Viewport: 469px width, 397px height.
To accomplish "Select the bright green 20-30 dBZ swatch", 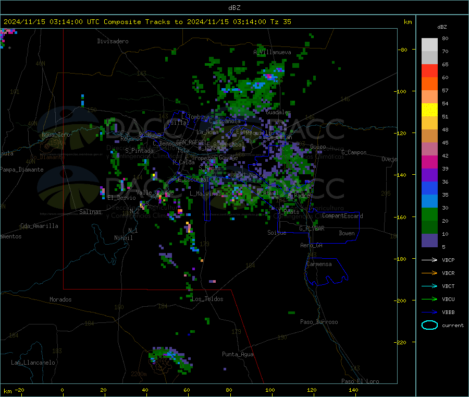I will point(429,214).
